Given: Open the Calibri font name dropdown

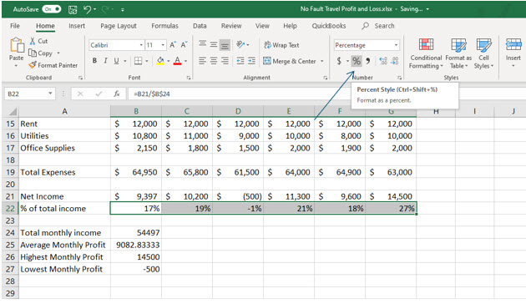Looking at the screenshot, I should [x=141, y=45].
